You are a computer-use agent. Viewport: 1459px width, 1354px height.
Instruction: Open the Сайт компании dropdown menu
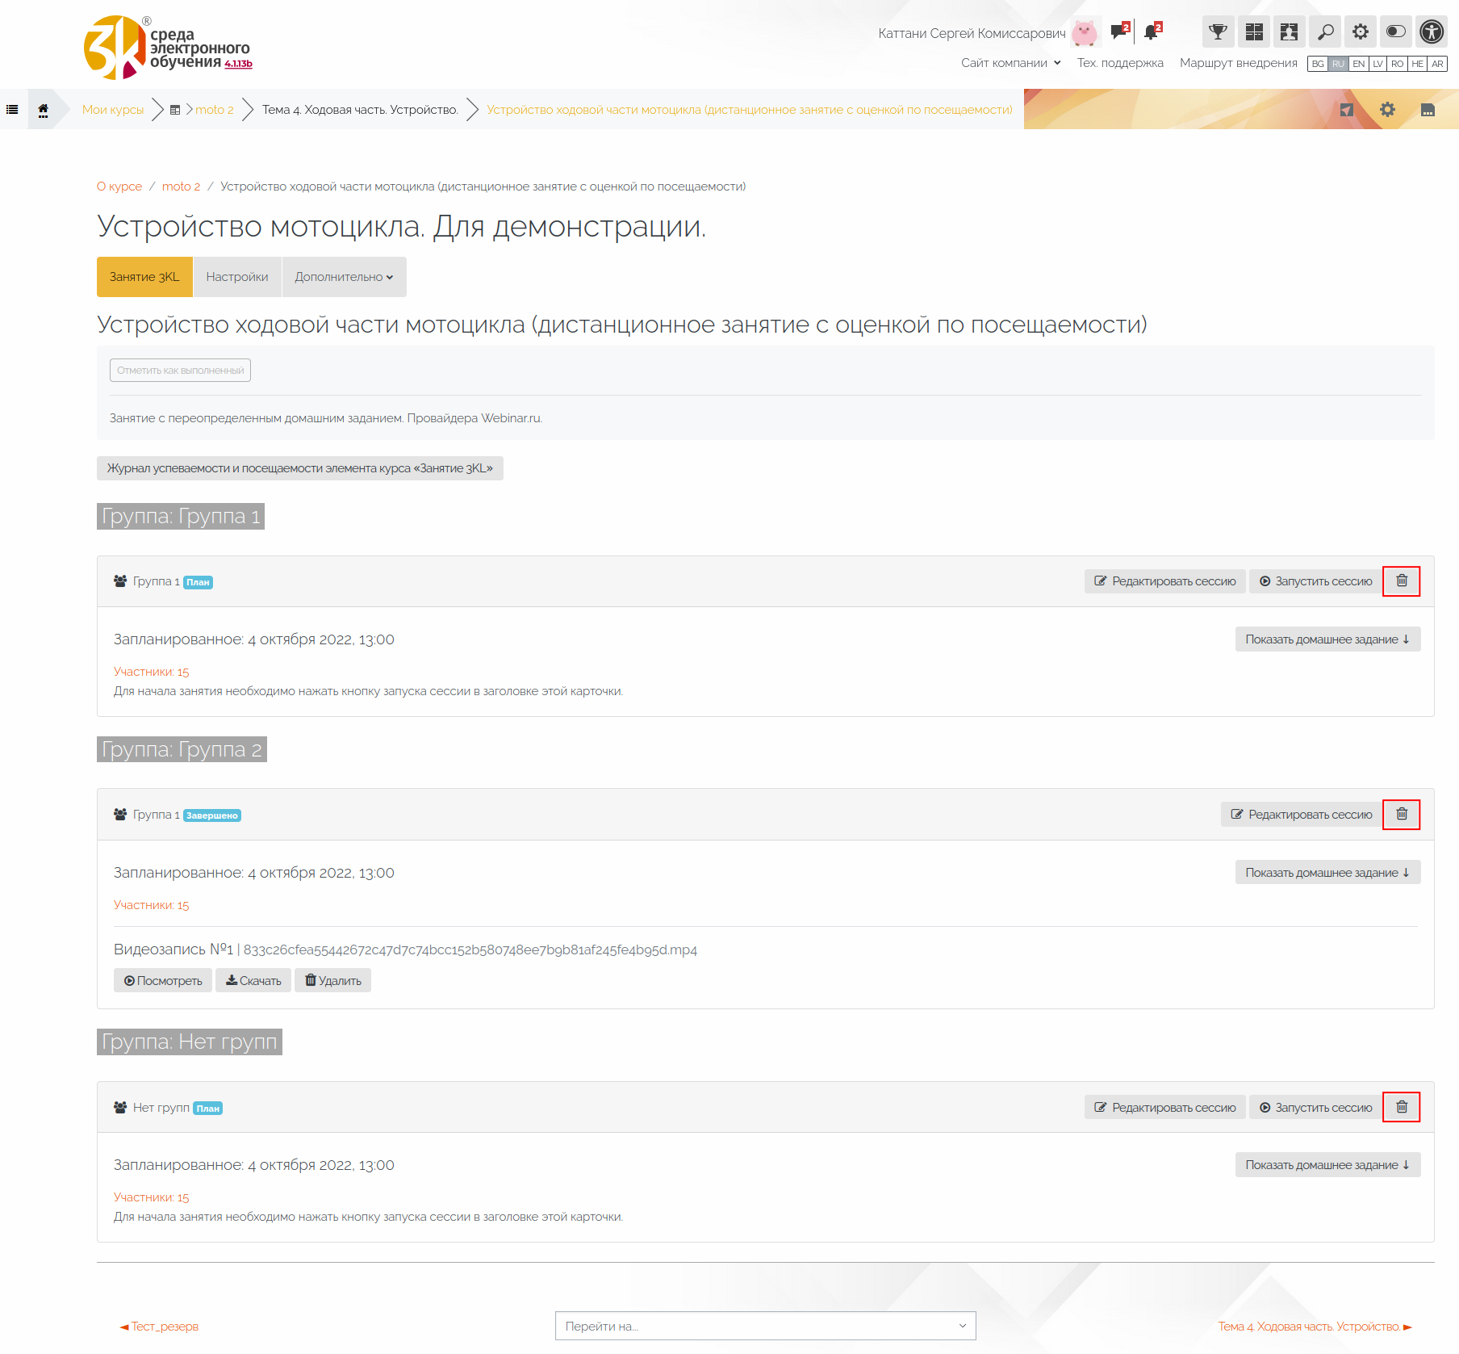[x=1010, y=63]
